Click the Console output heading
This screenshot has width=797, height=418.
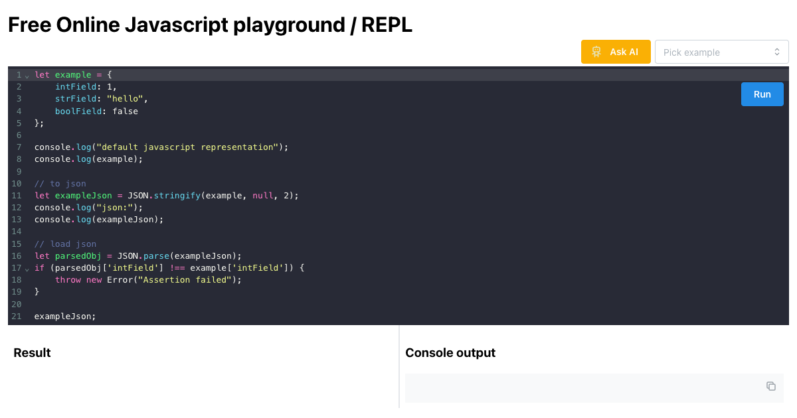pos(450,353)
